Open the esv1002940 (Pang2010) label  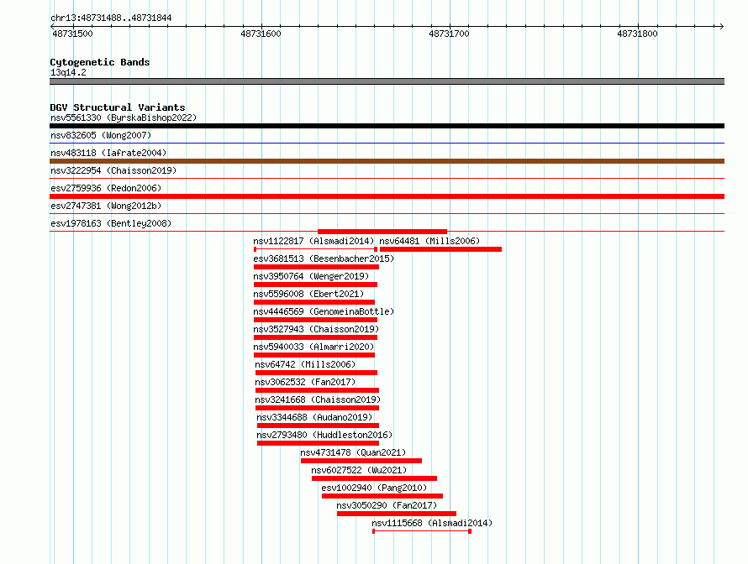coord(374,488)
